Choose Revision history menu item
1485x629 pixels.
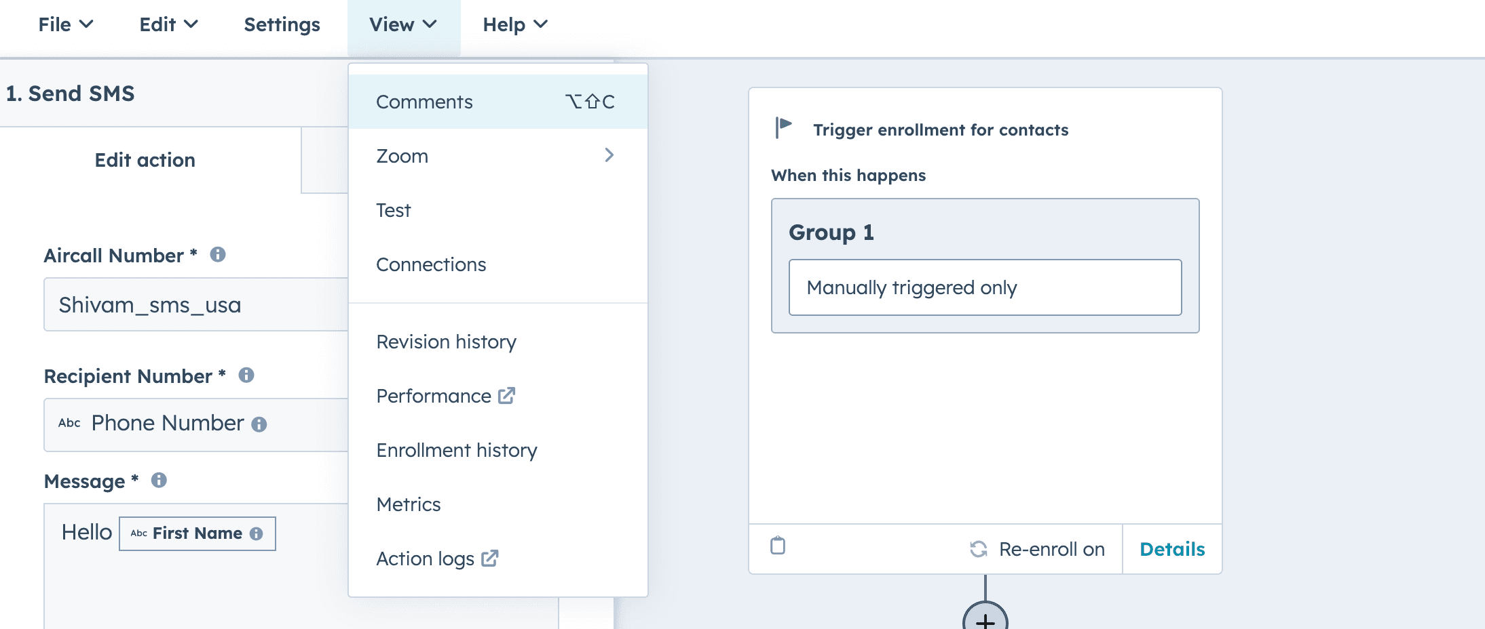click(x=446, y=342)
